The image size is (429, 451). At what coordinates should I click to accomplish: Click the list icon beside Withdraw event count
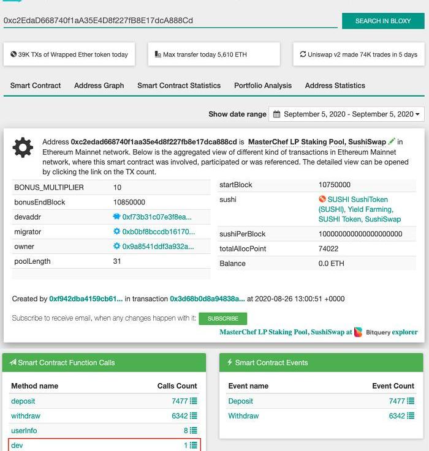click(x=410, y=416)
